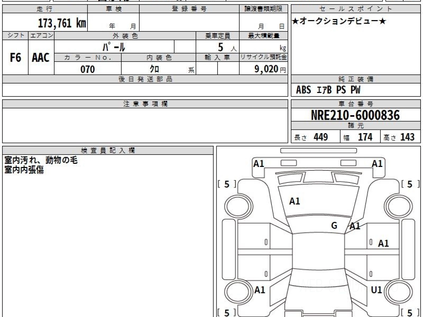The width and height of the screenshot is (423, 317).
Task: Select the 乗車定員 header
Action: (217, 36)
